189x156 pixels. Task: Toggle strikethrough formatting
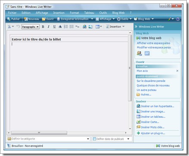tap(60, 27)
